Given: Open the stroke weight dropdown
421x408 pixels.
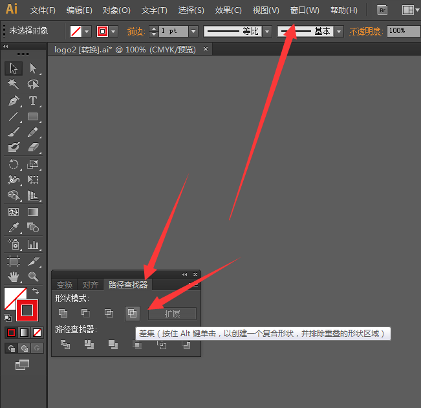Looking at the screenshot, I should click(x=193, y=31).
